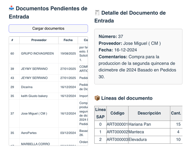This screenshot has height=152, width=191.
Task: Click the Fecha column header
Action: (x=68, y=40)
